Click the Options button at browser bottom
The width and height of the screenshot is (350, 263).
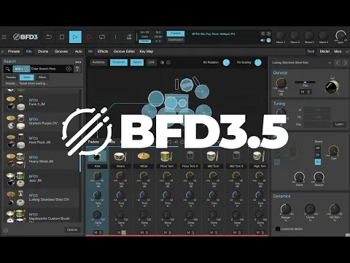click(x=72, y=229)
